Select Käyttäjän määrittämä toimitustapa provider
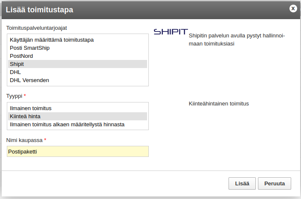301x199 pixels. pyautogui.click(x=78, y=40)
